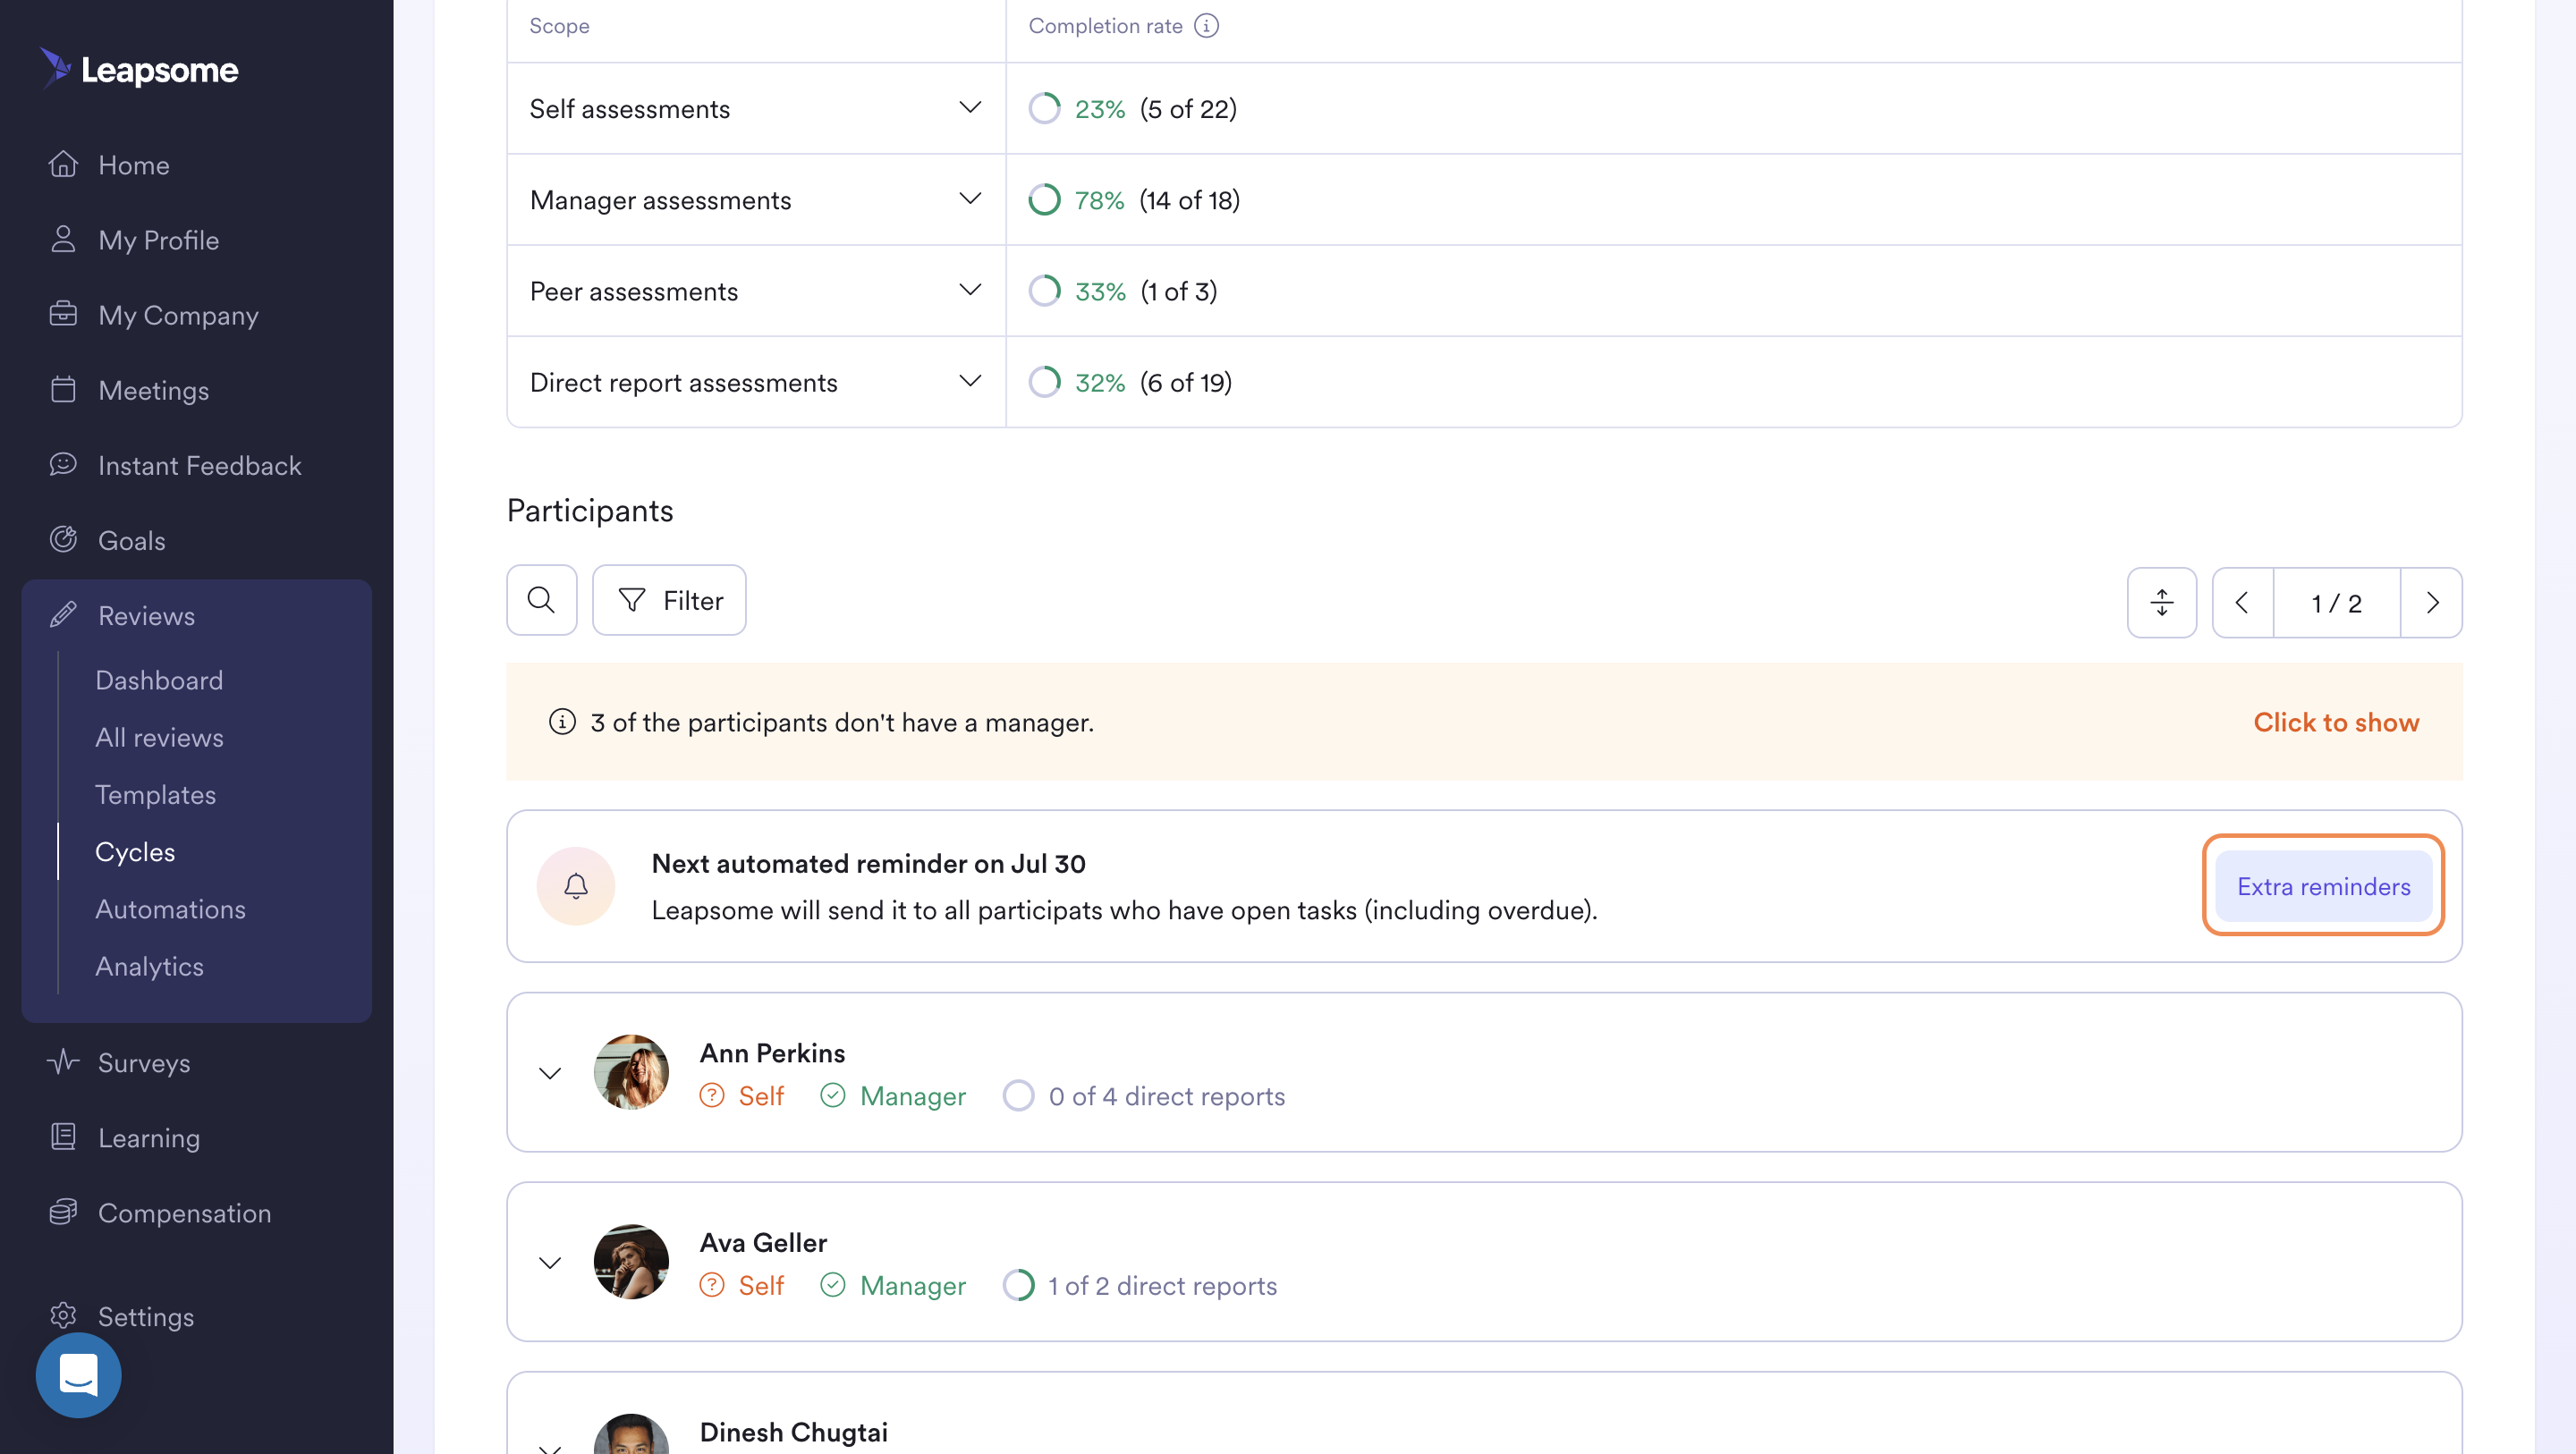The height and width of the screenshot is (1454, 2576).
Task: Click Ann Perkins' direct reports ring
Action: [x=1018, y=1096]
